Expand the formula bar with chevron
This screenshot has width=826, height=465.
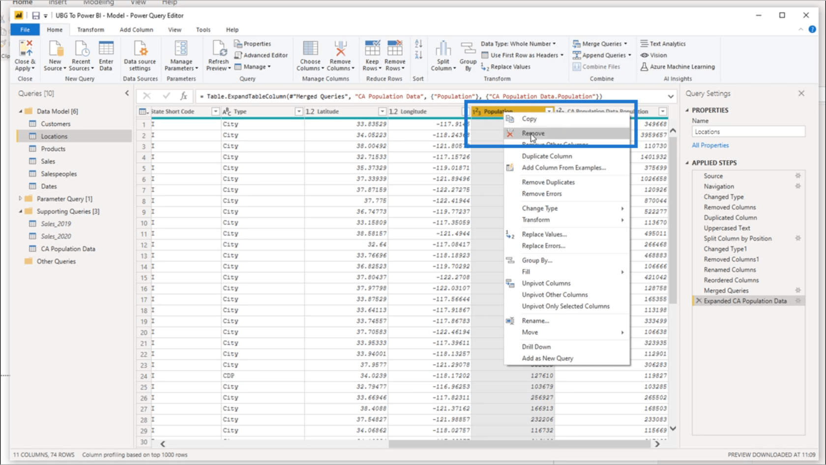[671, 96]
